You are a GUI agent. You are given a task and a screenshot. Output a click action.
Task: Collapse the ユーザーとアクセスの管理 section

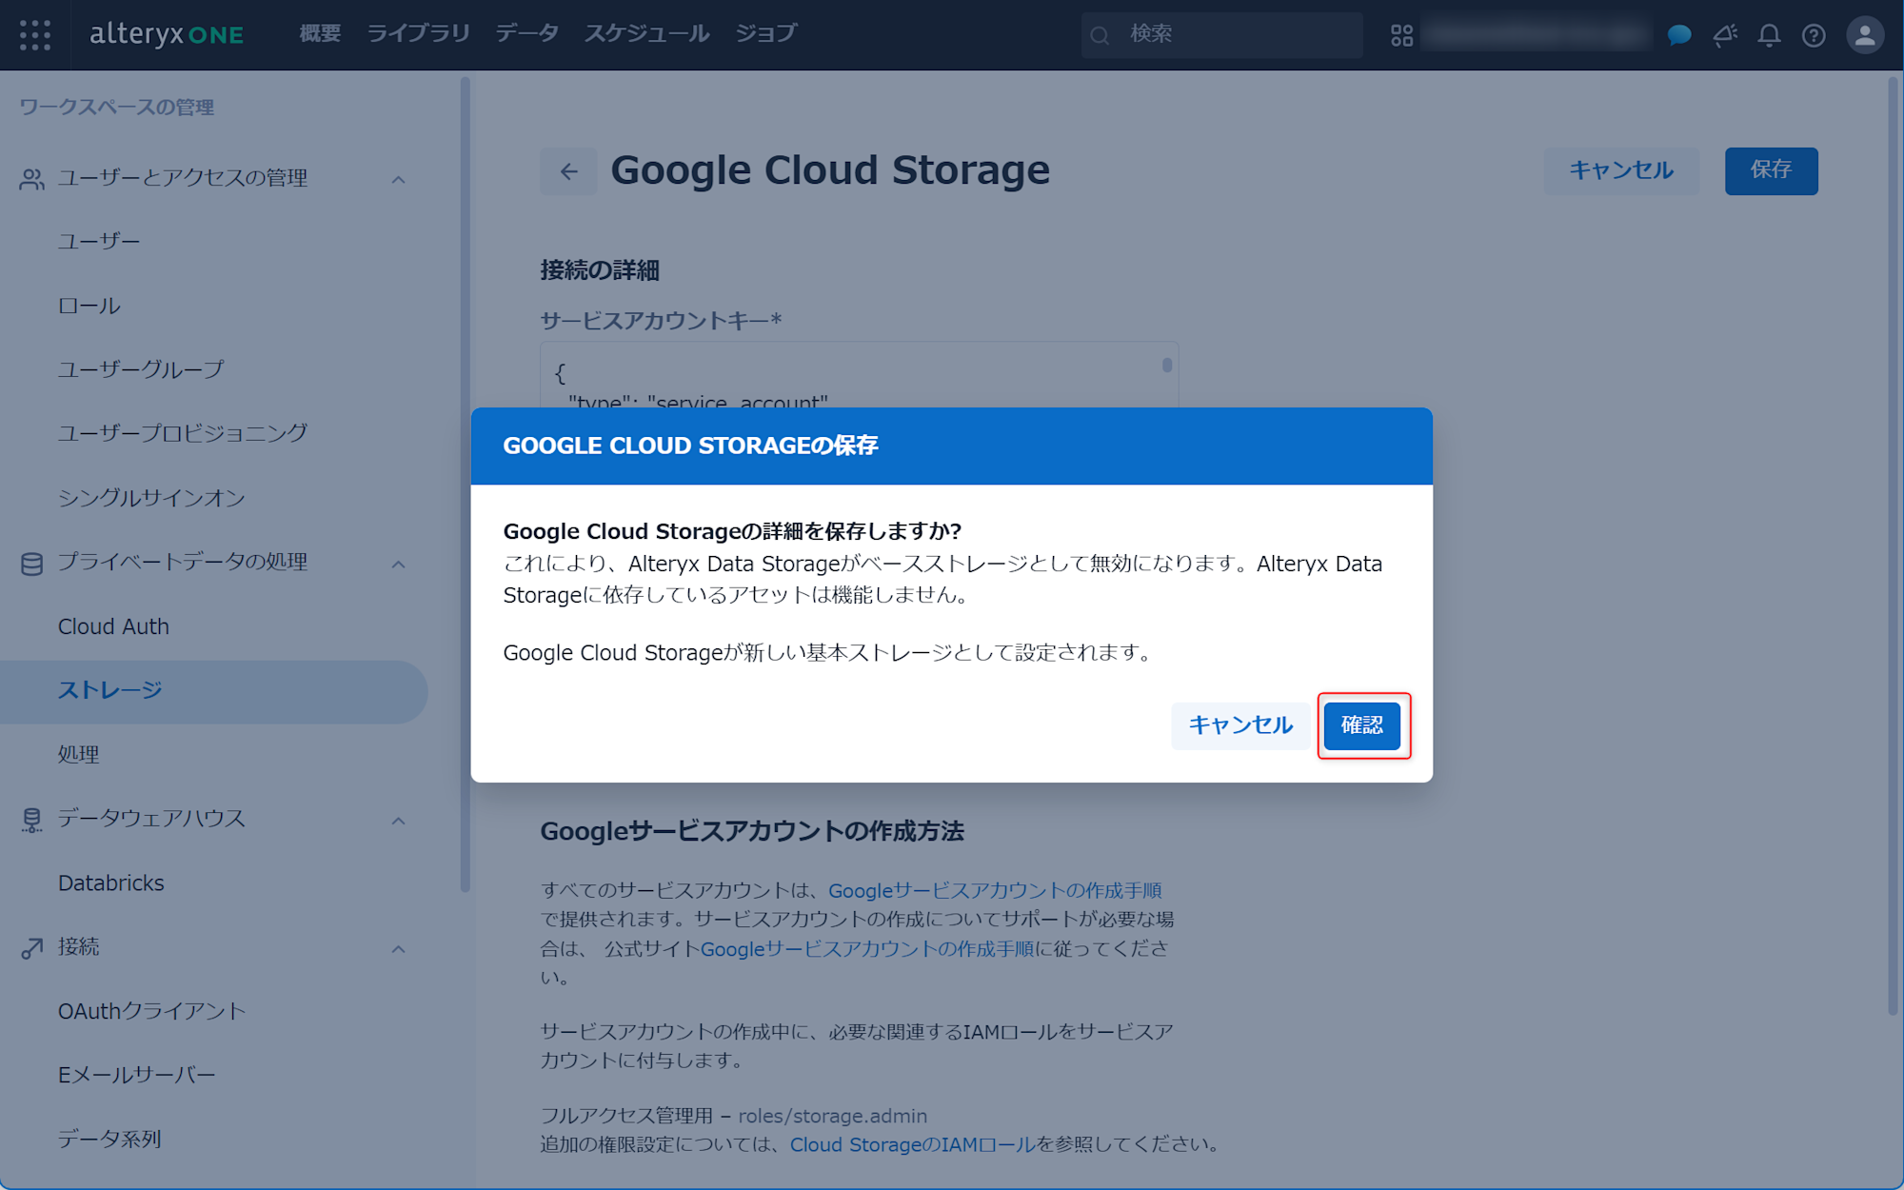pos(399,179)
